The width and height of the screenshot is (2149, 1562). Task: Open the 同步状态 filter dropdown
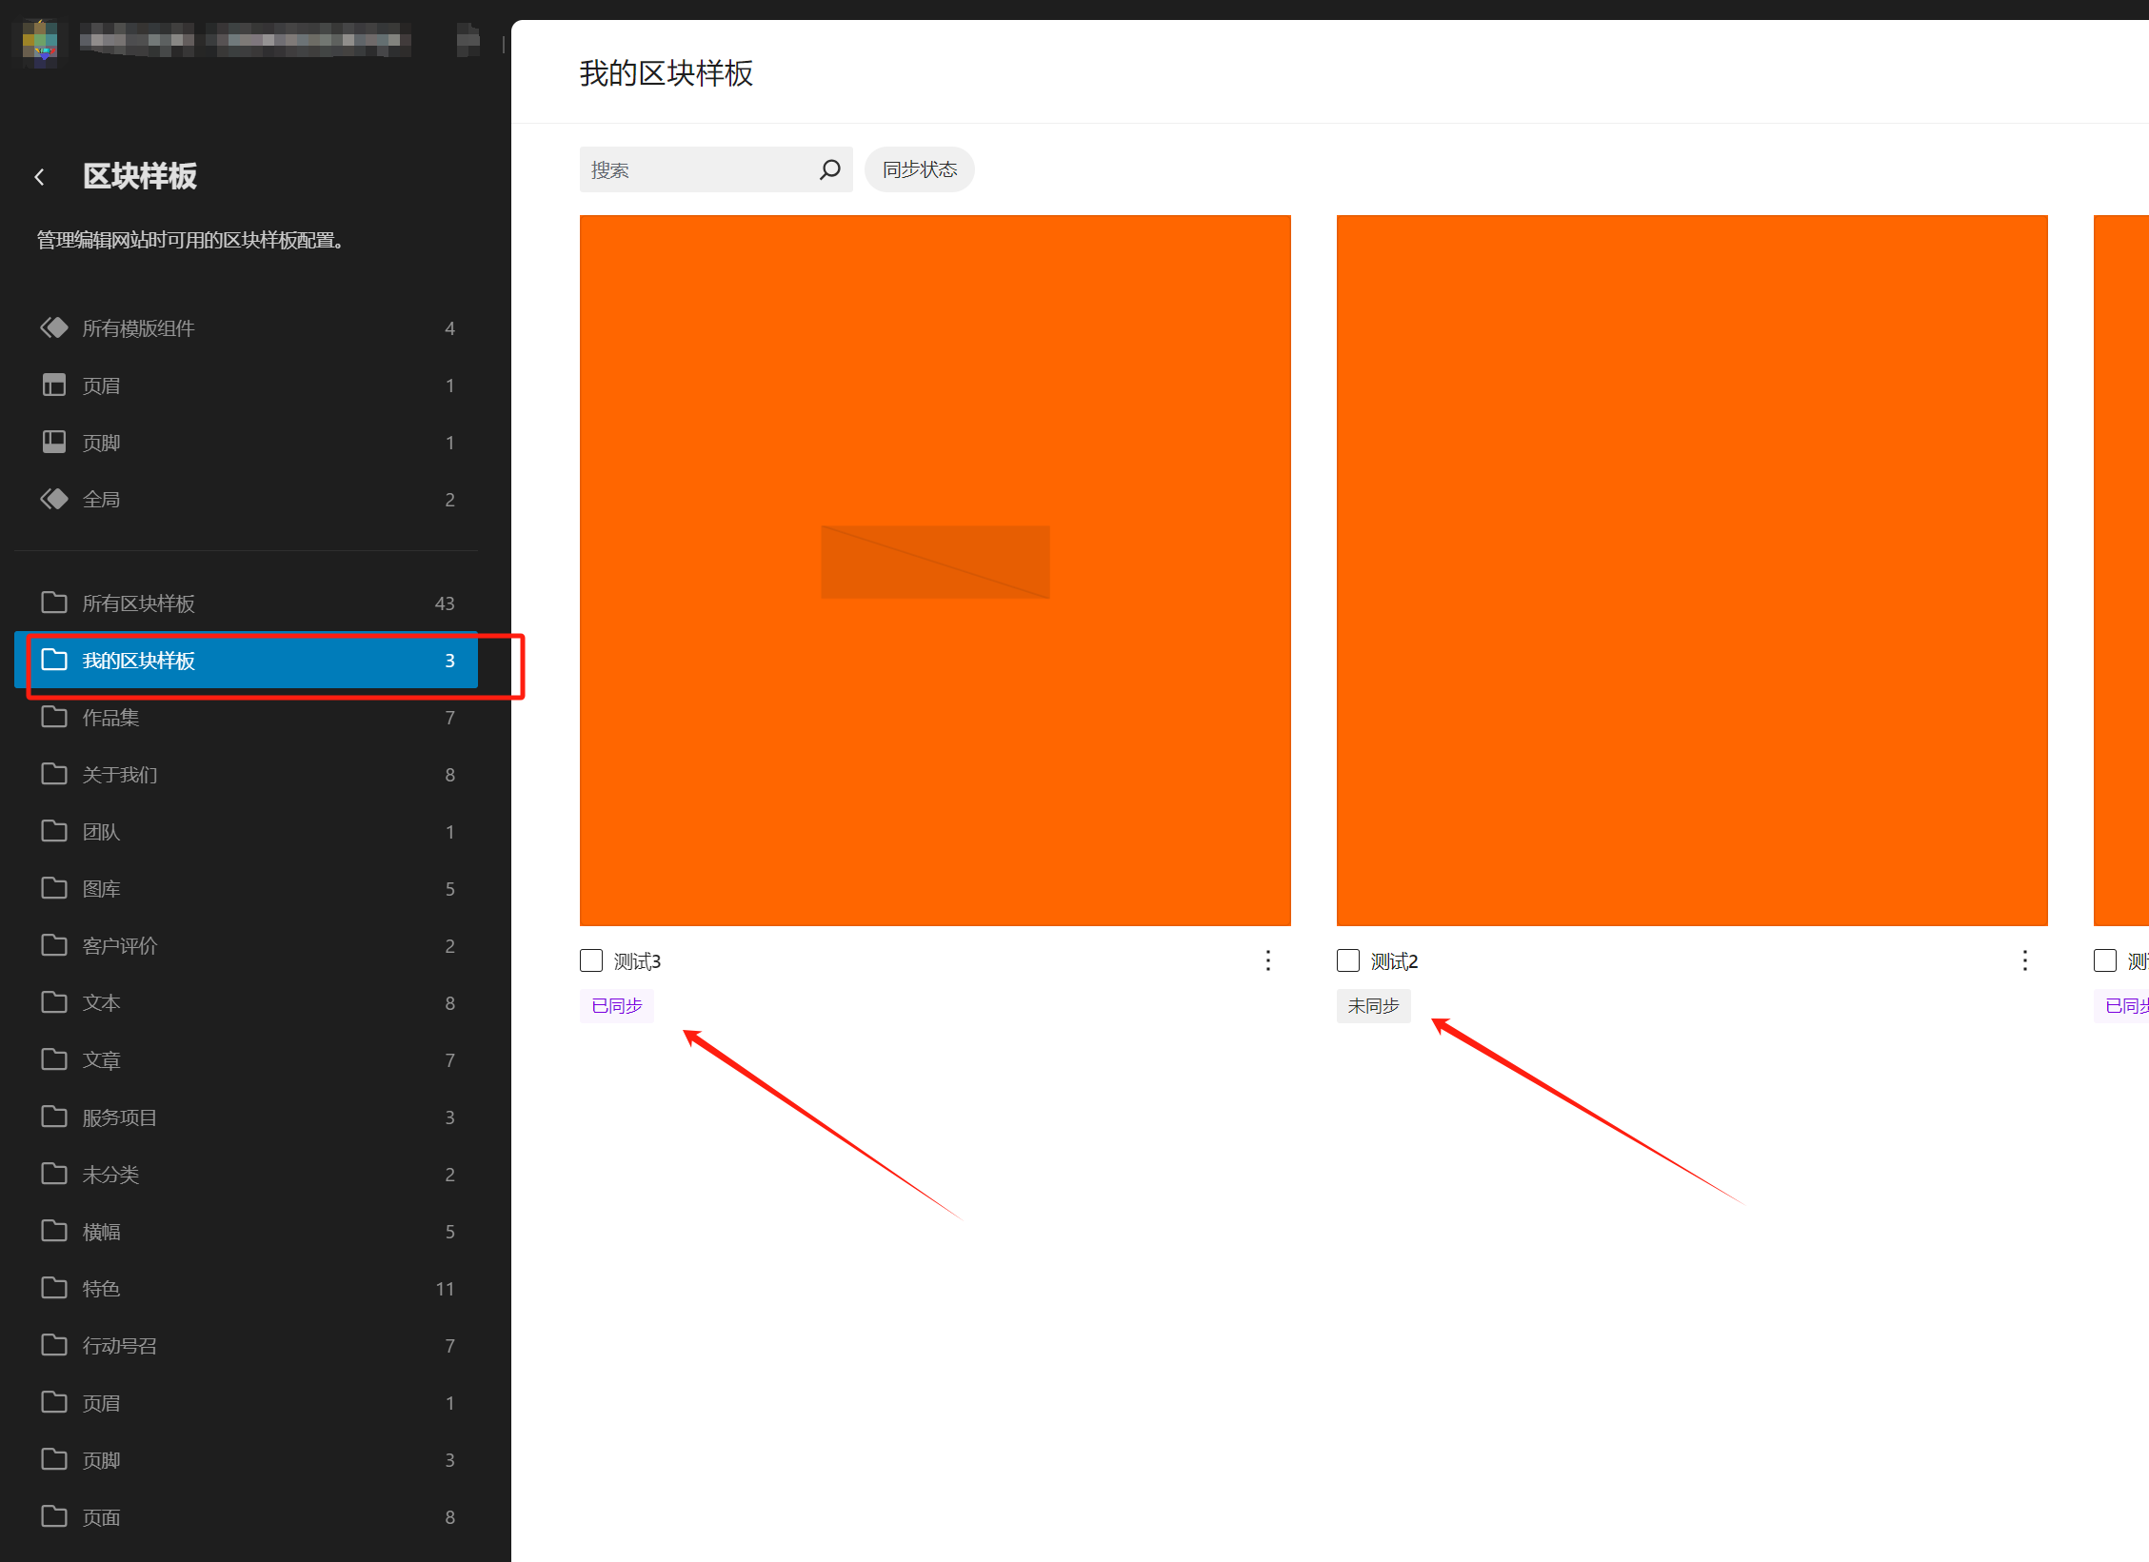(919, 169)
